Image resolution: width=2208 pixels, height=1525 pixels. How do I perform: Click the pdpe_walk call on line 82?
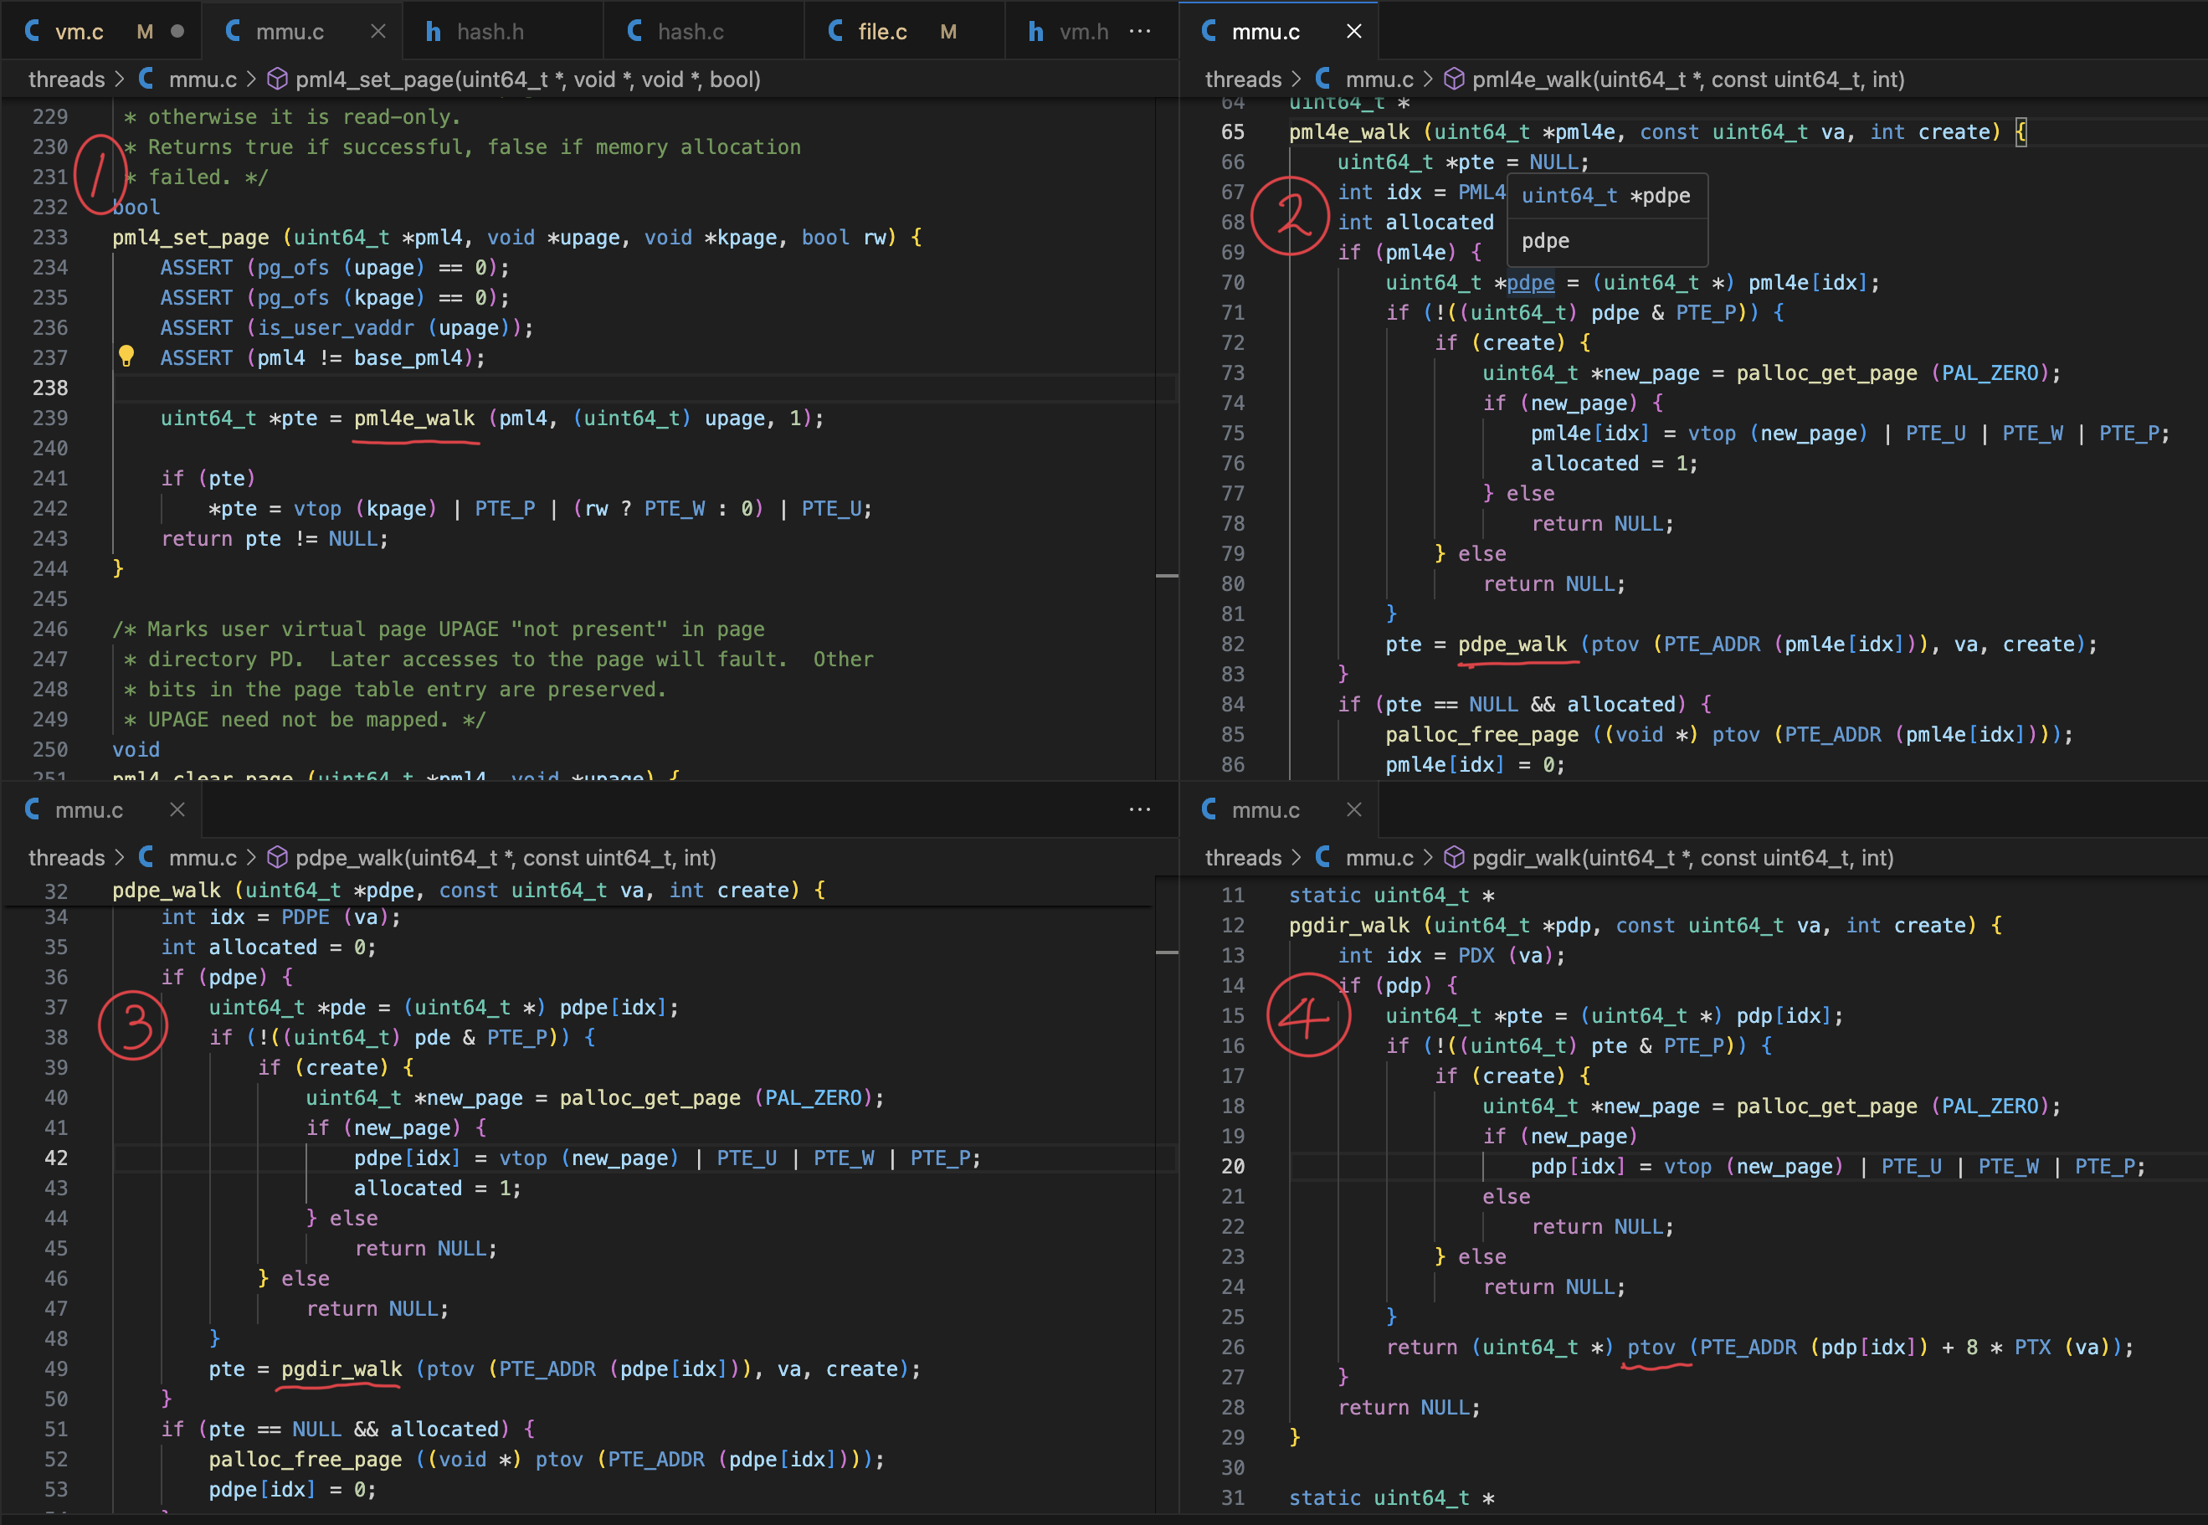click(1512, 644)
